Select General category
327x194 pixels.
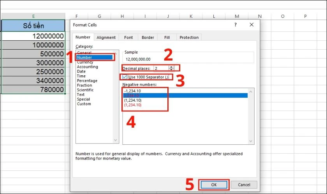click(84, 53)
